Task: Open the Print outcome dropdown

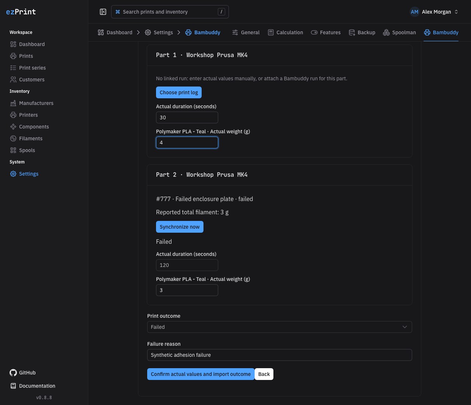Action: (x=280, y=327)
